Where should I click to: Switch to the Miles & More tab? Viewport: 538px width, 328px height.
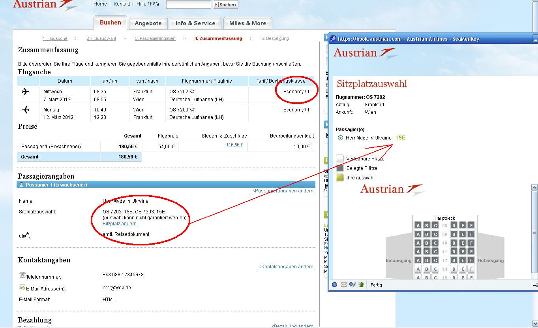click(247, 23)
